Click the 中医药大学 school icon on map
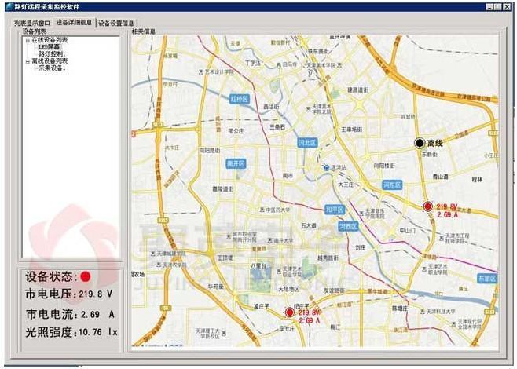 [262, 210]
